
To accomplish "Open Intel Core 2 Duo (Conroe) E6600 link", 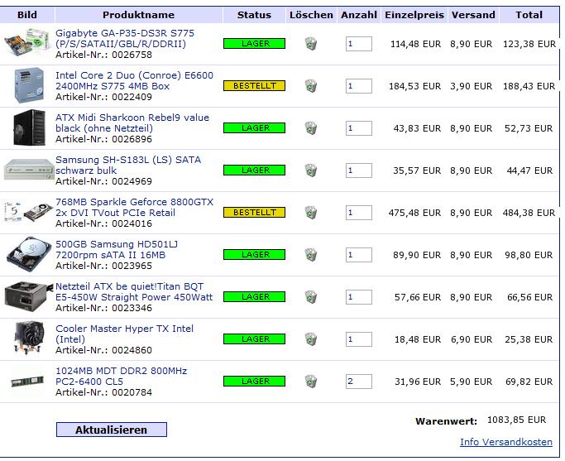I will point(134,81).
